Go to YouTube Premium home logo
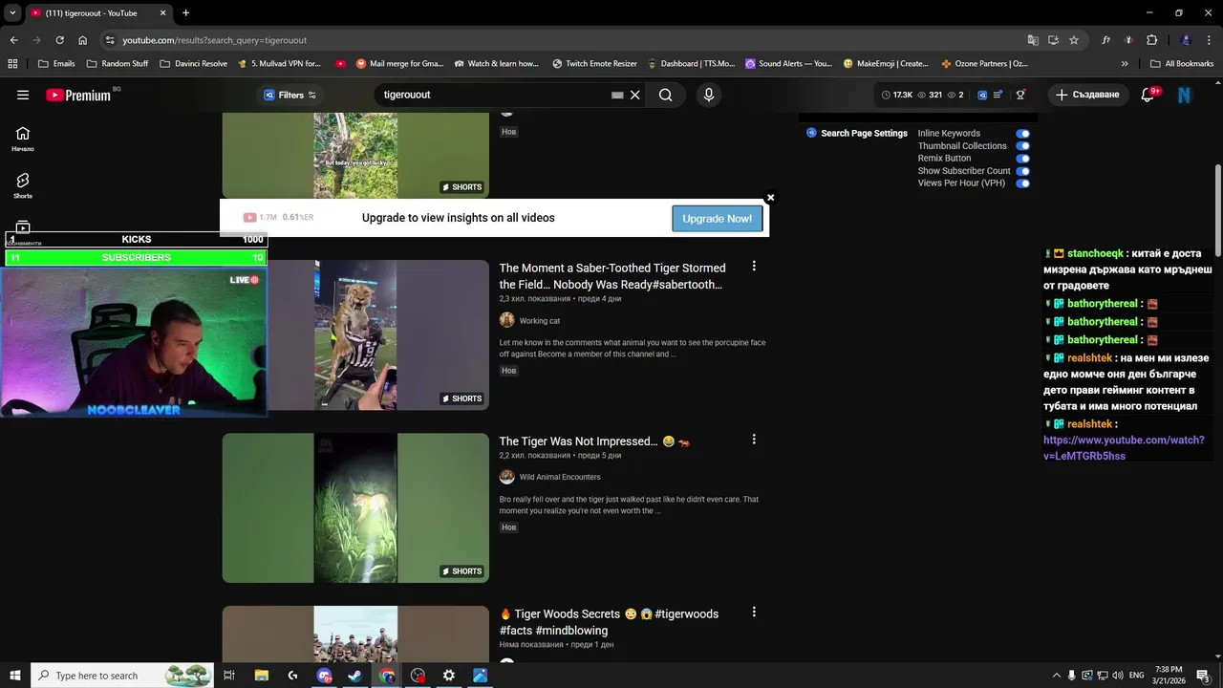Image resolution: width=1223 pixels, height=688 pixels. [78, 95]
